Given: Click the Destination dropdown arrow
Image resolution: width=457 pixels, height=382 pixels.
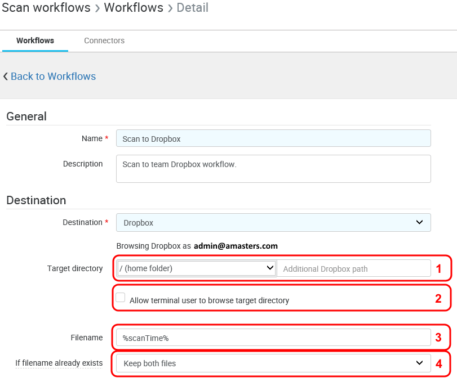Looking at the screenshot, I should [x=419, y=222].
